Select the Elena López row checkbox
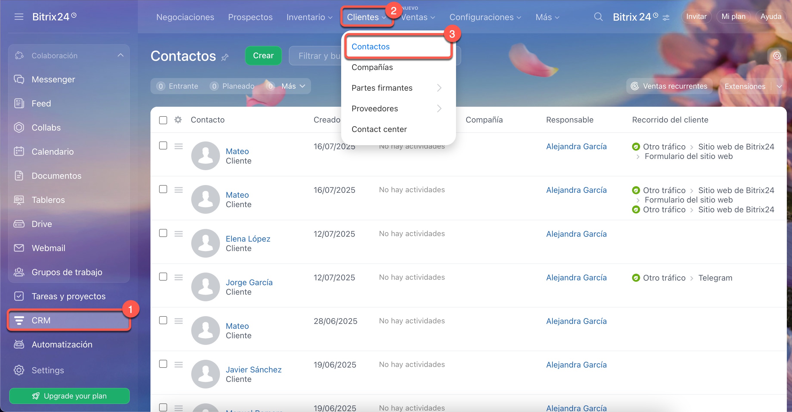Screen dimensions: 792x412 (x=163, y=233)
